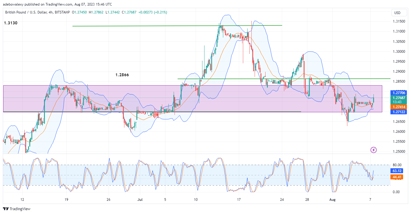Click the purple lightning bolt icon
The height and width of the screenshot is (214, 411).
pyautogui.click(x=373, y=150)
